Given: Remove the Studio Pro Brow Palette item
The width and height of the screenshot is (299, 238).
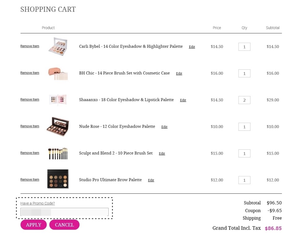Looking at the screenshot, I should (x=30, y=180).
